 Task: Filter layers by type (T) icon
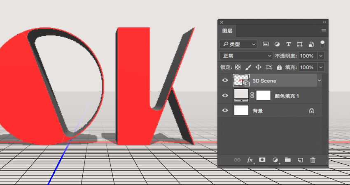[x=288, y=44]
